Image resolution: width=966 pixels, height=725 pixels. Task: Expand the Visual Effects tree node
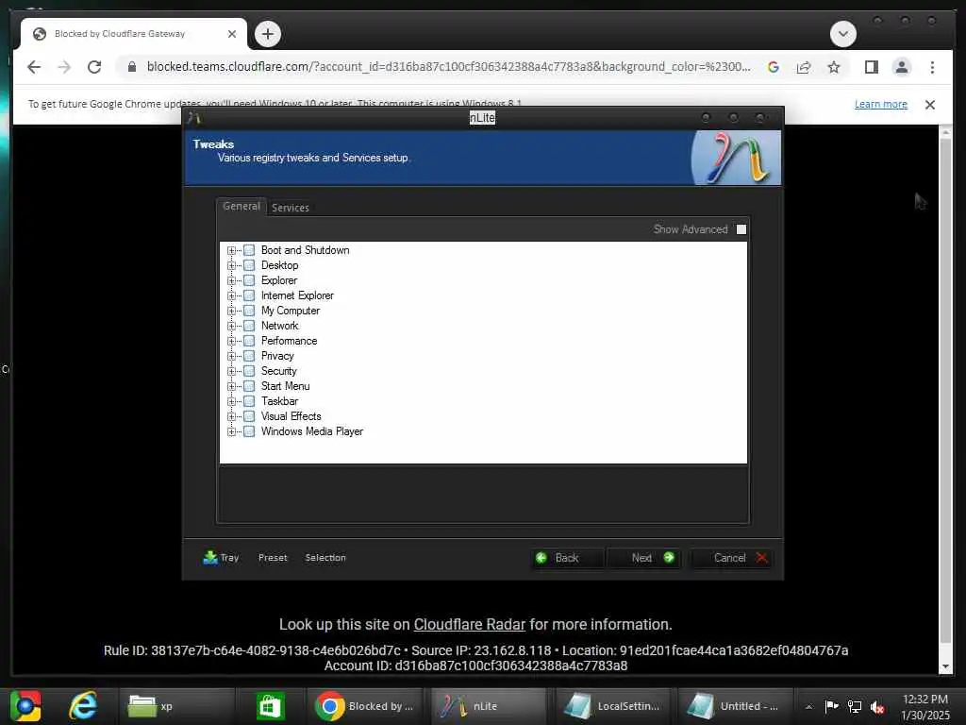(x=231, y=416)
